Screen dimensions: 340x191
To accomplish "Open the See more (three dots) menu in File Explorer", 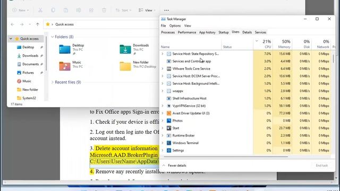I will click(x=166, y=10).
